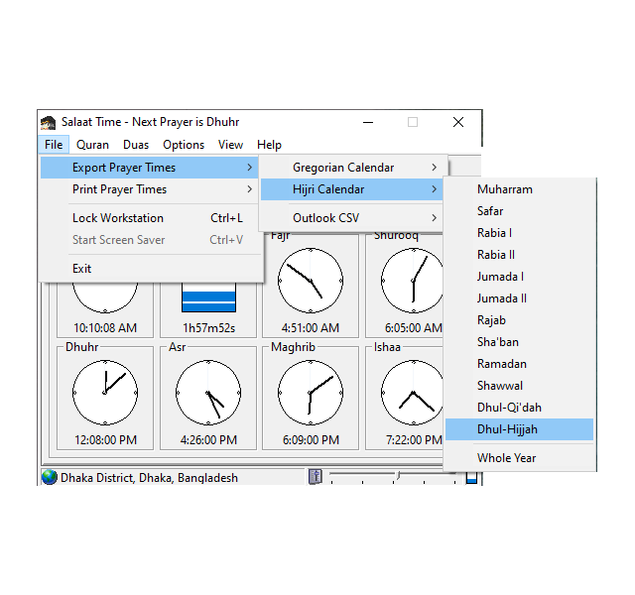Click the Fajr analog clock
The width and height of the screenshot is (635, 595).
311,280
